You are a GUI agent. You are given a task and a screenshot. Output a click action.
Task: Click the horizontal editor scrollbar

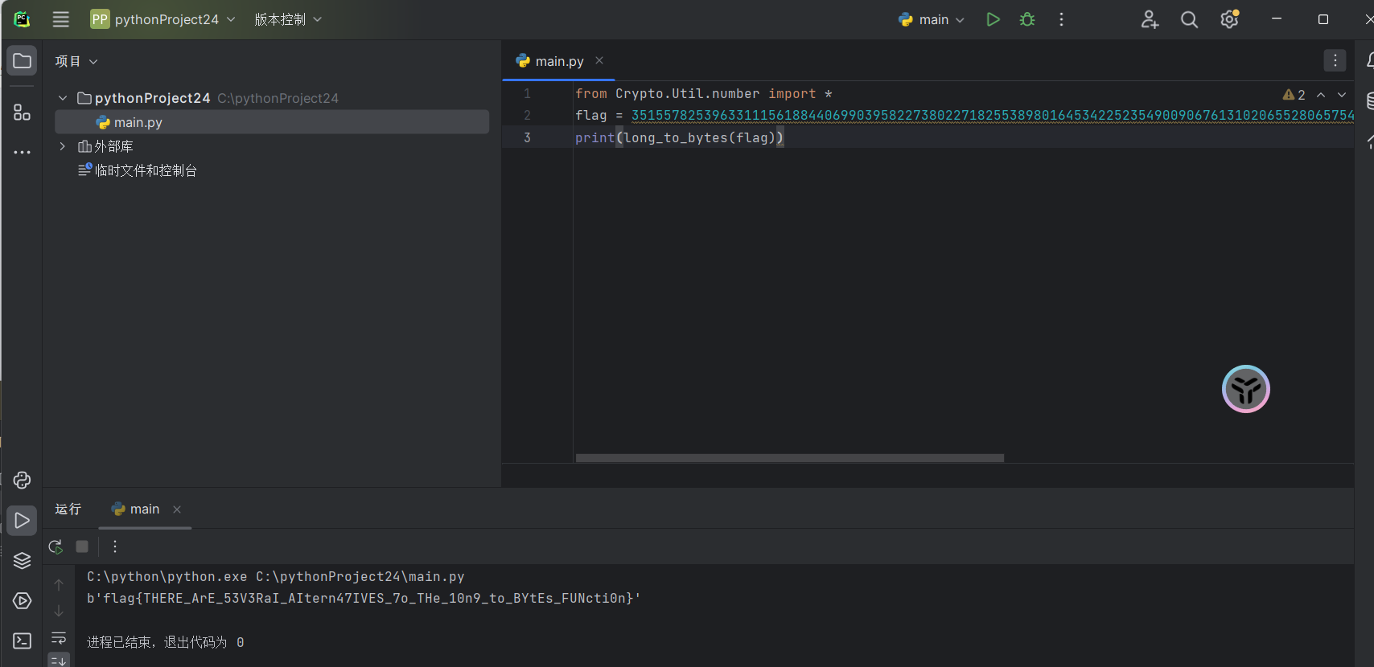click(x=790, y=458)
